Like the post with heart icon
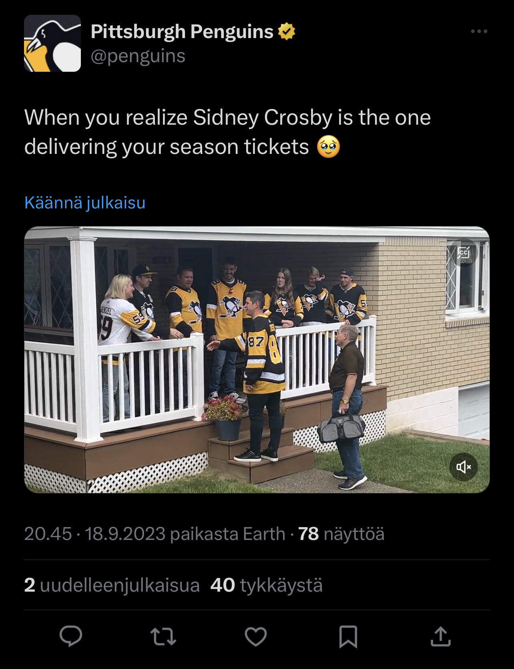 (x=256, y=637)
